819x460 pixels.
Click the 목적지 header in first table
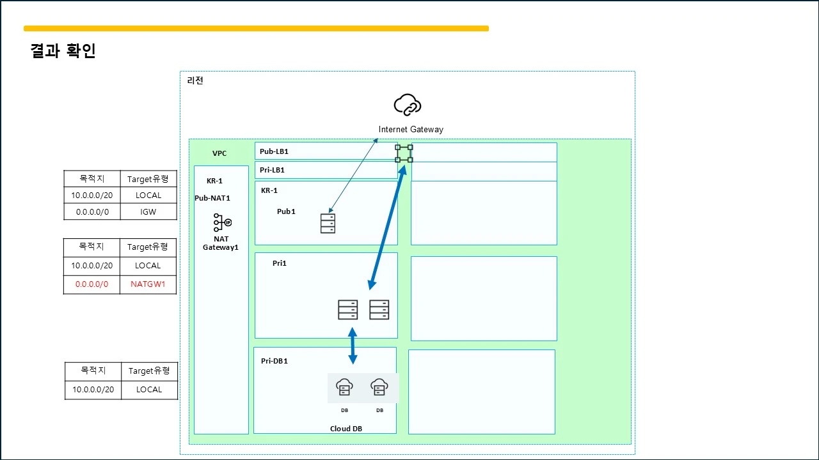coord(92,180)
